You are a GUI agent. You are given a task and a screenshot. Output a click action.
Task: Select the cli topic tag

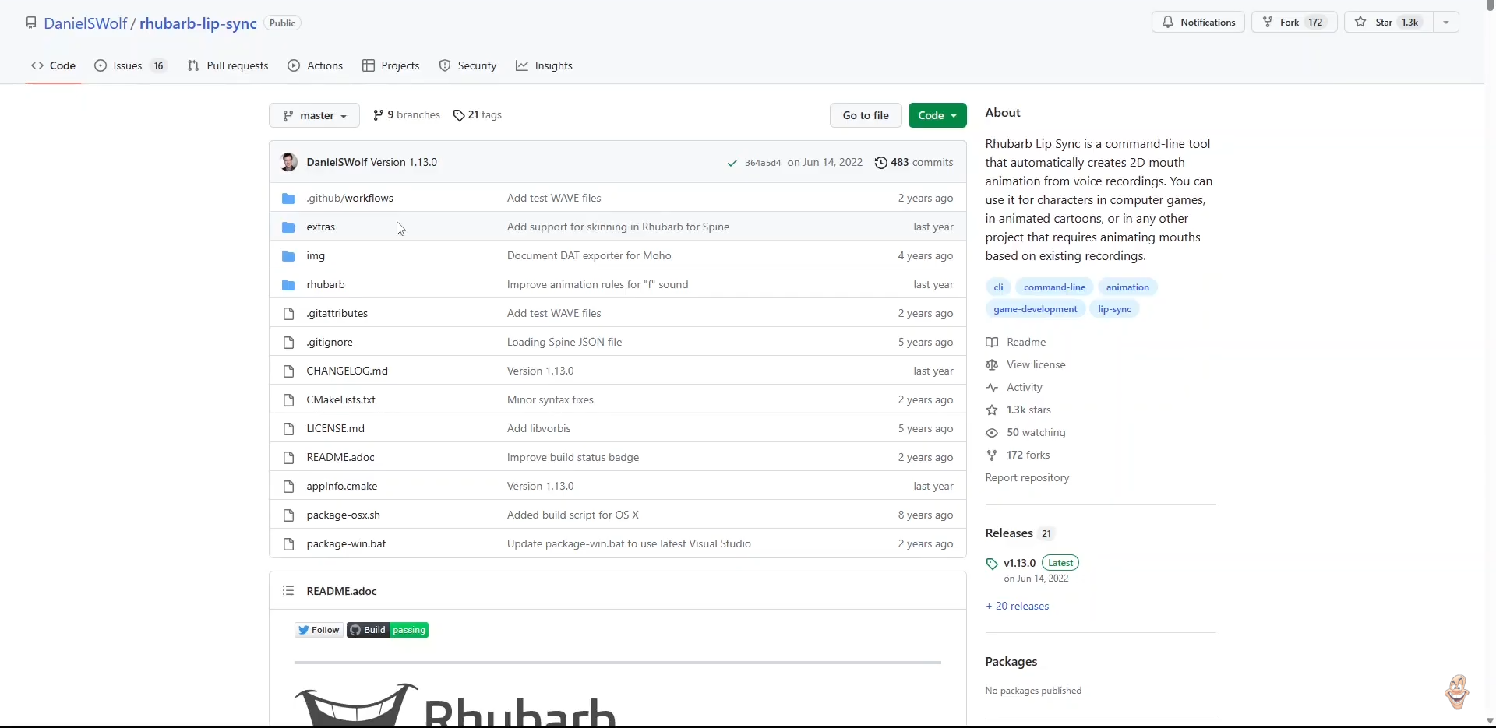click(998, 287)
